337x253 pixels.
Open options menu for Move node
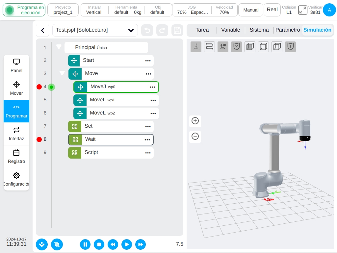click(x=148, y=74)
